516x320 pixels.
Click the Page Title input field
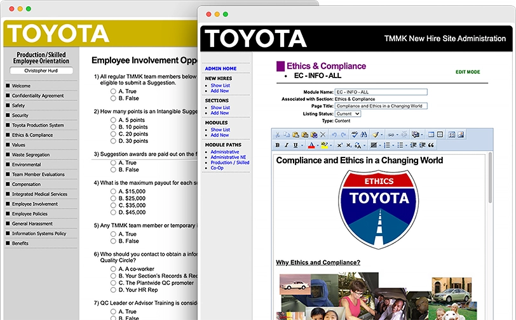(x=381, y=106)
